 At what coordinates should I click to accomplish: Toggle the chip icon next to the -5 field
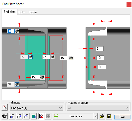coord(31,57)
